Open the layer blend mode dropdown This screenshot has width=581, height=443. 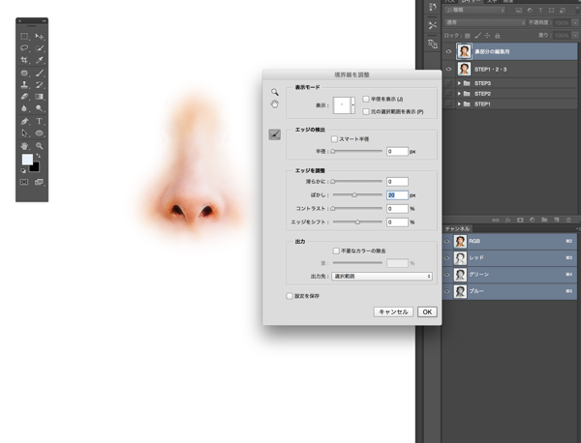(485, 22)
